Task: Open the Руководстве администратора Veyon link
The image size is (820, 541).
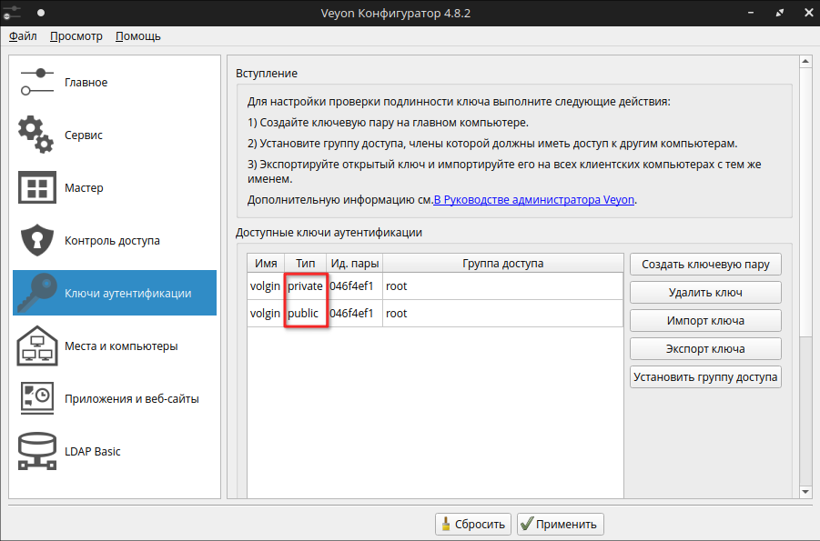Action: coord(534,200)
